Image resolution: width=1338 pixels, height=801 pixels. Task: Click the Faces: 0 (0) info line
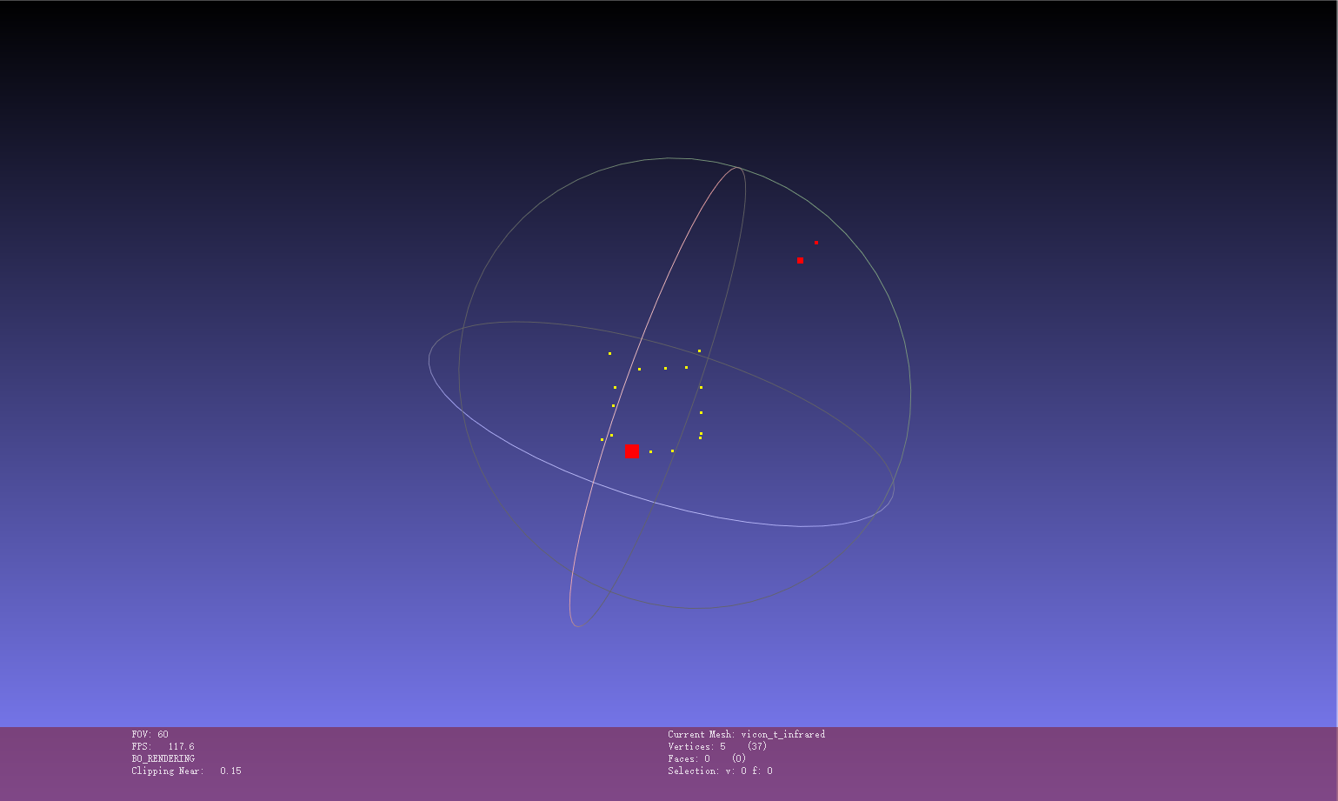point(707,759)
